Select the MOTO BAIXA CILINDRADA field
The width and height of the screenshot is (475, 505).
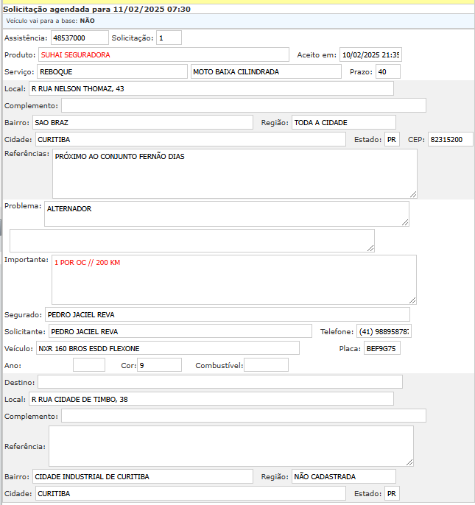coord(266,71)
